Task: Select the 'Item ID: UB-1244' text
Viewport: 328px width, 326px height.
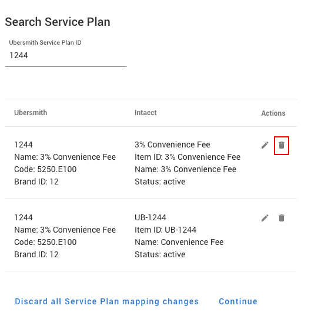Action: pos(165,230)
